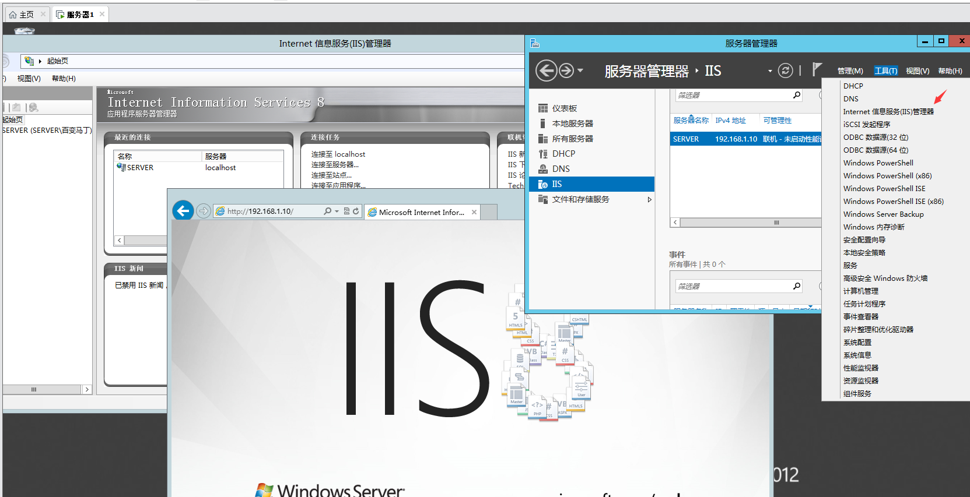The width and height of the screenshot is (970, 497).
Task: Open Windows 内存诊断 from Tools
Action: point(874,227)
